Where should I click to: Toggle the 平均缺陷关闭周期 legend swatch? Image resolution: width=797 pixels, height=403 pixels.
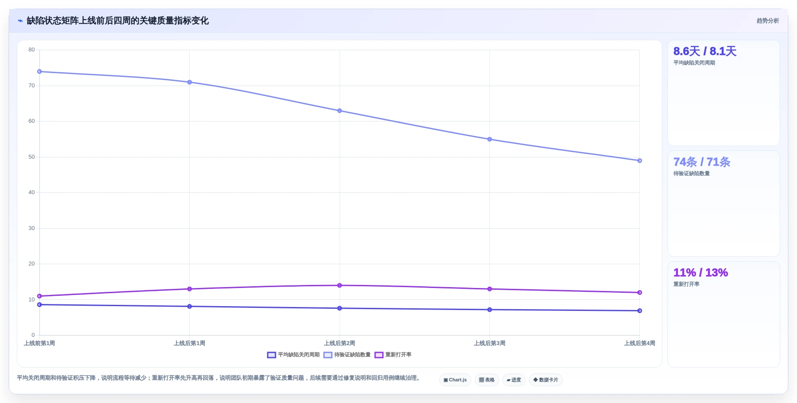pos(272,355)
